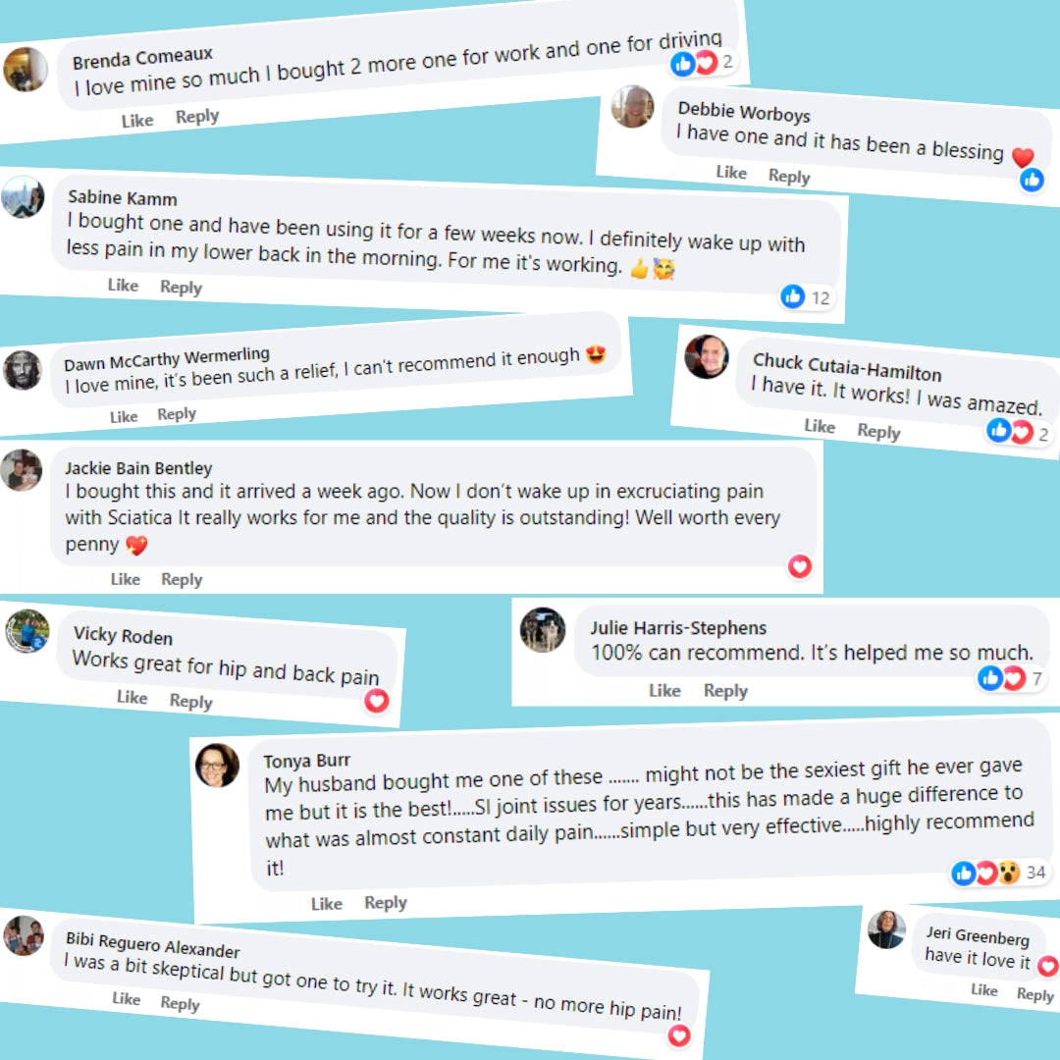Click Tonya Burr's profile picture
The height and width of the screenshot is (1060, 1060).
point(217,765)
